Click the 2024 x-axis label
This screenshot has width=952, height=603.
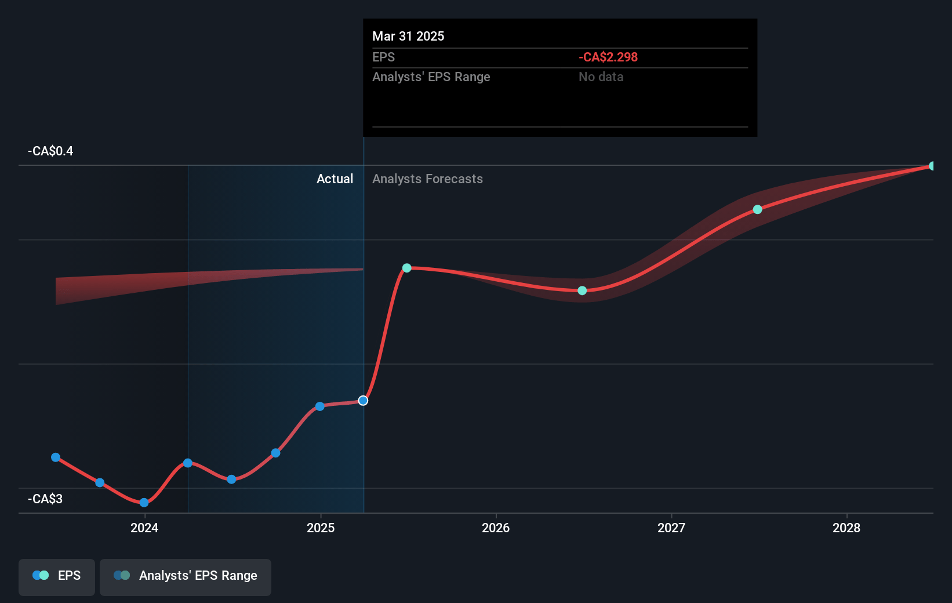144,528
